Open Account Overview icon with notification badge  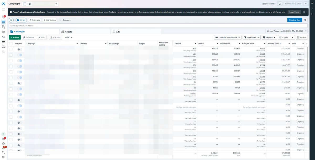(3, 17)
